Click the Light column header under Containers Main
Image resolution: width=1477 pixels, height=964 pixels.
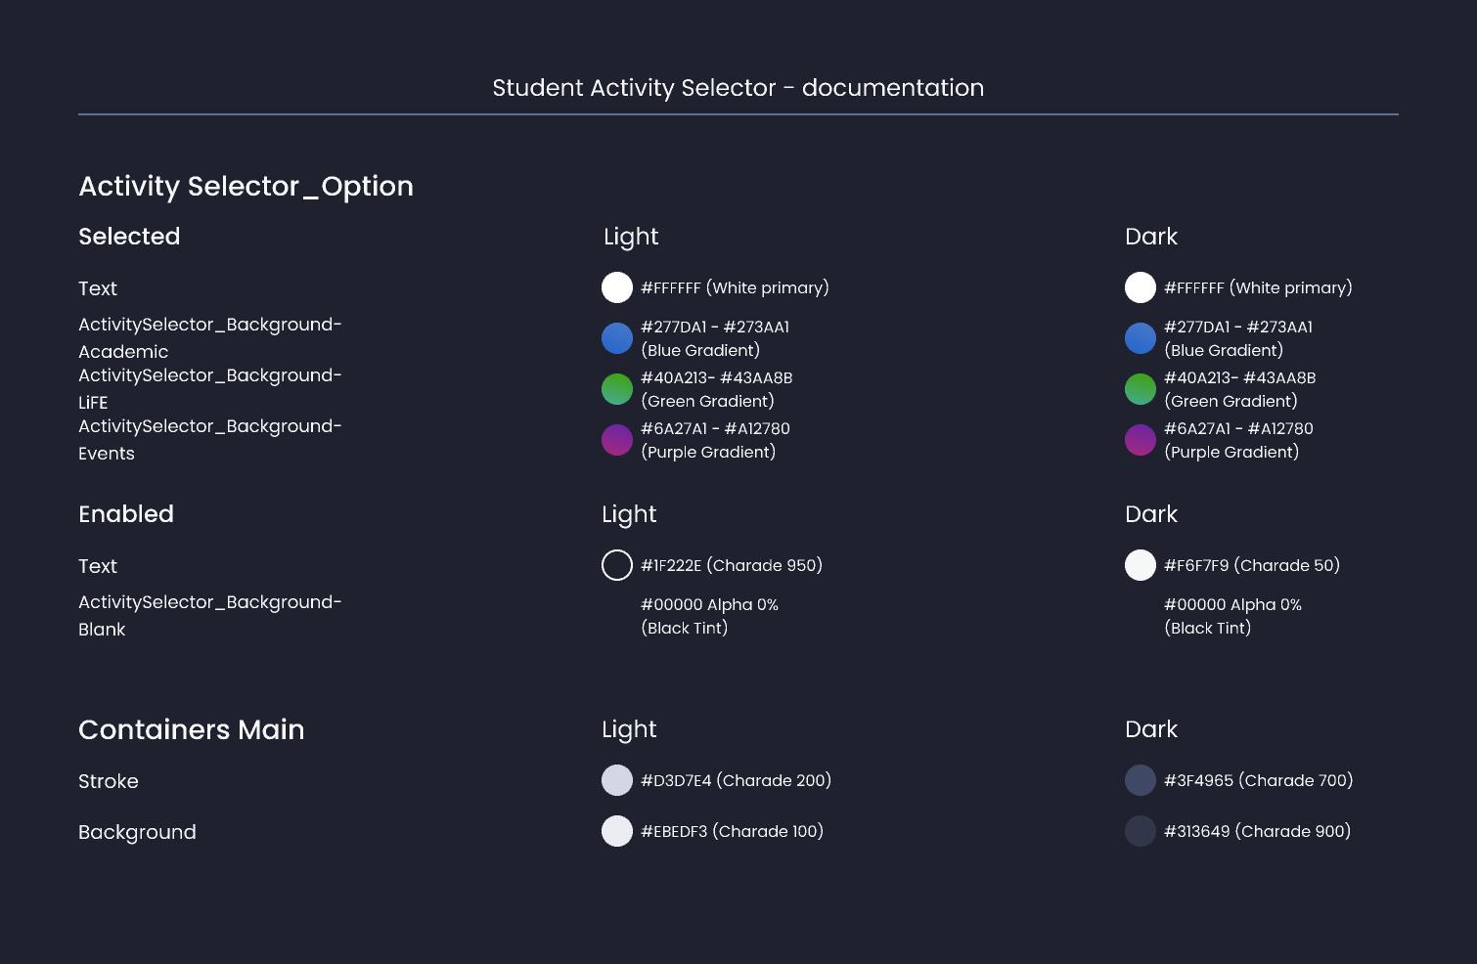click(x=629, y=730)
